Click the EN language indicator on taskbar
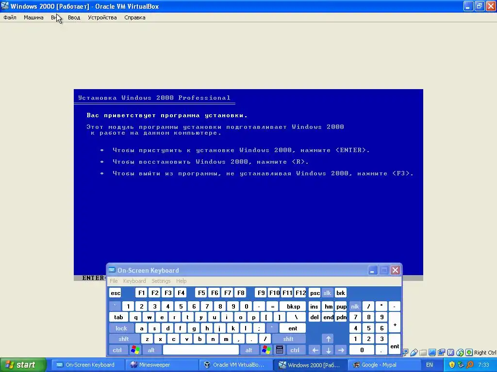This screenshot has height=372, width=497. tap(430, 365)
